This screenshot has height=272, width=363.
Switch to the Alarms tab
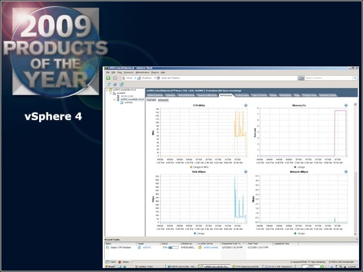[273, 95]
